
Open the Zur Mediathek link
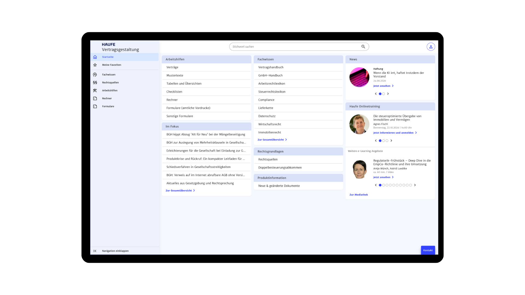click(x=358, y=195)
